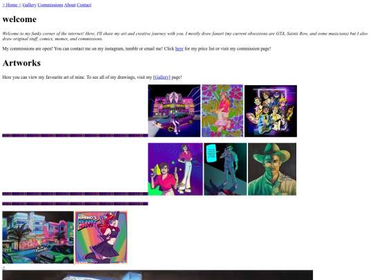Close the lightbox with the × link

(3, 267)
